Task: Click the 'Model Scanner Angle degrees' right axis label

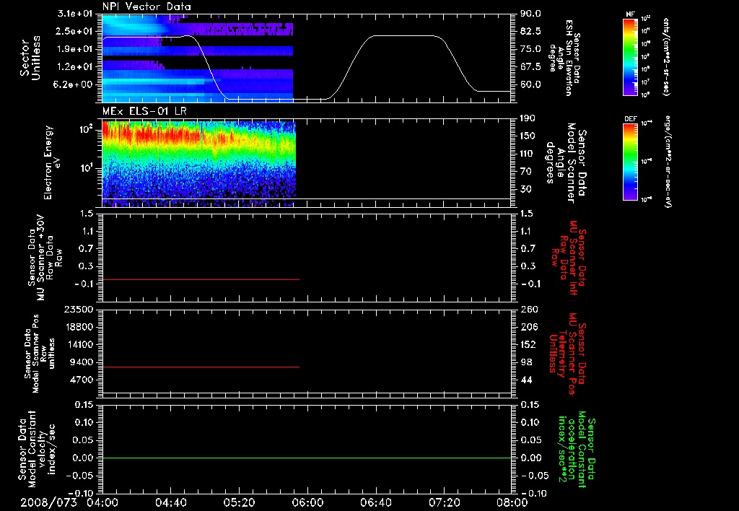Action: [565, 162]
